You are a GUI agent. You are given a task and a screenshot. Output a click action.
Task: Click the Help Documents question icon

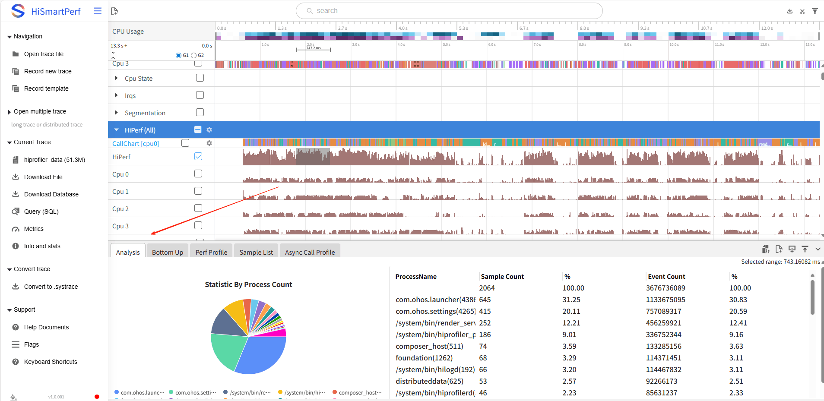[16, 327]
